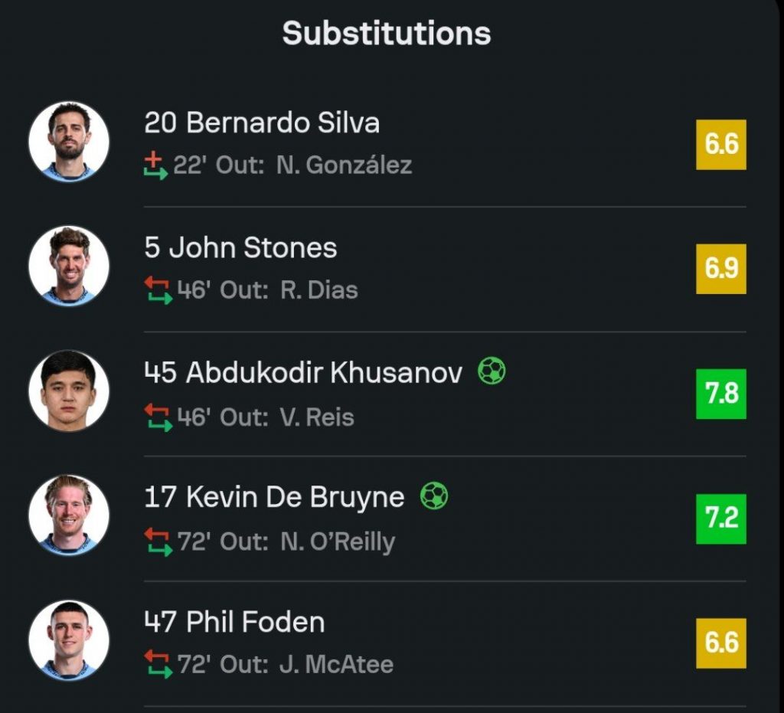Select Phil Foden's avatar

pyautogui.click(x=69, y=640)
